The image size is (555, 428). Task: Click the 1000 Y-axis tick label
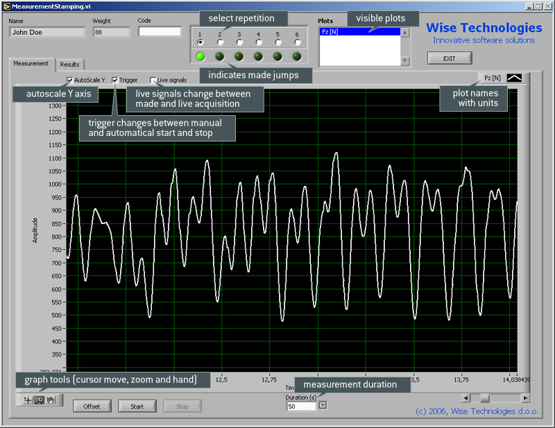(55, 184)
